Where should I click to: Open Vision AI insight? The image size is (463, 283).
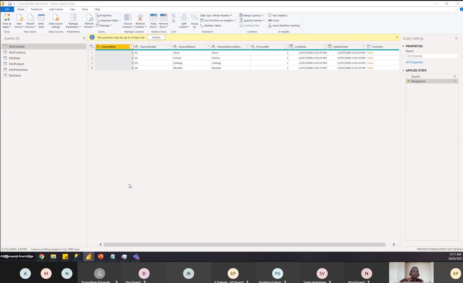[x=274, y=20]
